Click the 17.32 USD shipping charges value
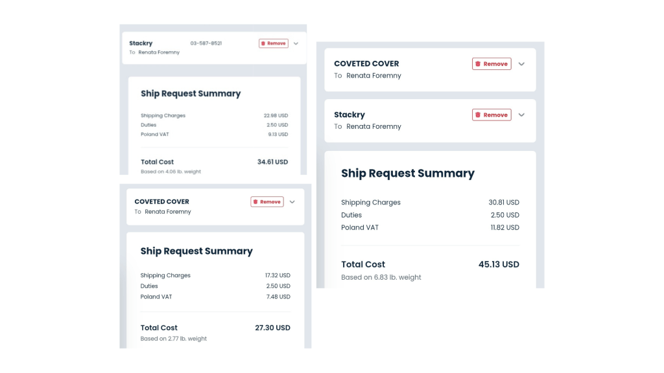 click(278, 275)
